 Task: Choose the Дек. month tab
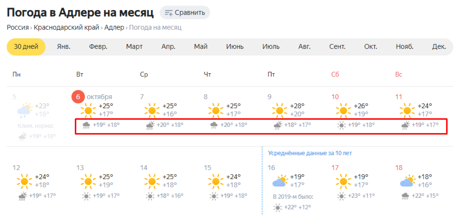click(439, 47)
